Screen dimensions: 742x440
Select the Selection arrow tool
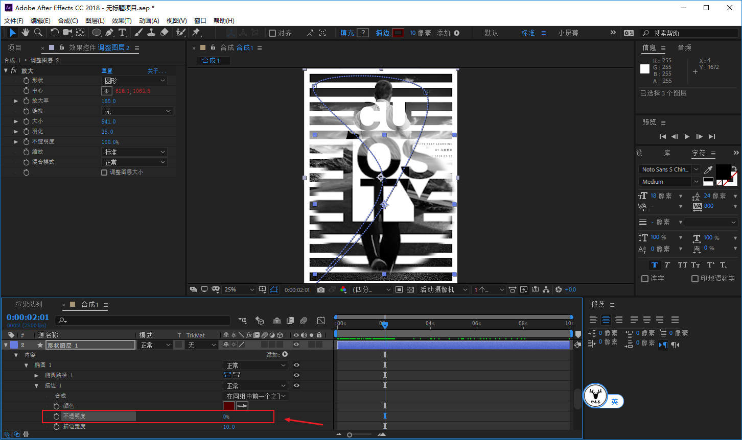tap(12, 33)
